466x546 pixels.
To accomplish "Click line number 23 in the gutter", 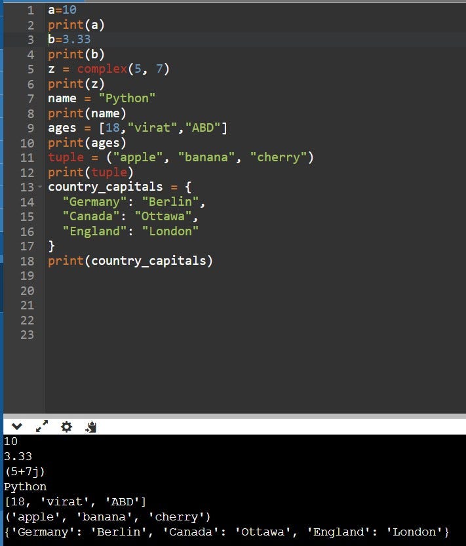I will [27, 335].
